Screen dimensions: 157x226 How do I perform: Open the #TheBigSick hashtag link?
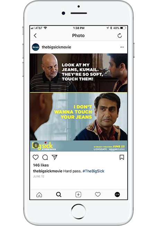click(x=93, y=171)
